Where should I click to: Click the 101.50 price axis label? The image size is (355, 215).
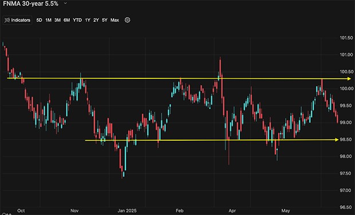[346, 38]
